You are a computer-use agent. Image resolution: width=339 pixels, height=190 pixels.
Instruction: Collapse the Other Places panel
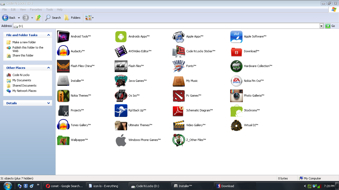coord(48,68)
